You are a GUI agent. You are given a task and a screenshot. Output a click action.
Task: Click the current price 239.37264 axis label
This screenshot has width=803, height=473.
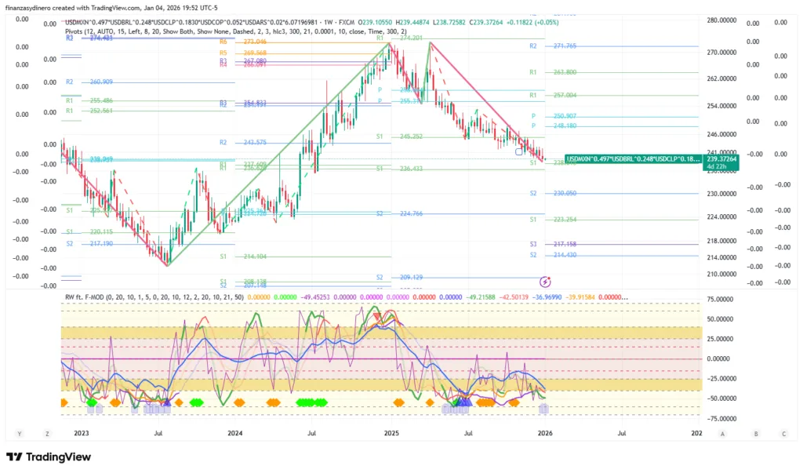(720, 159)
